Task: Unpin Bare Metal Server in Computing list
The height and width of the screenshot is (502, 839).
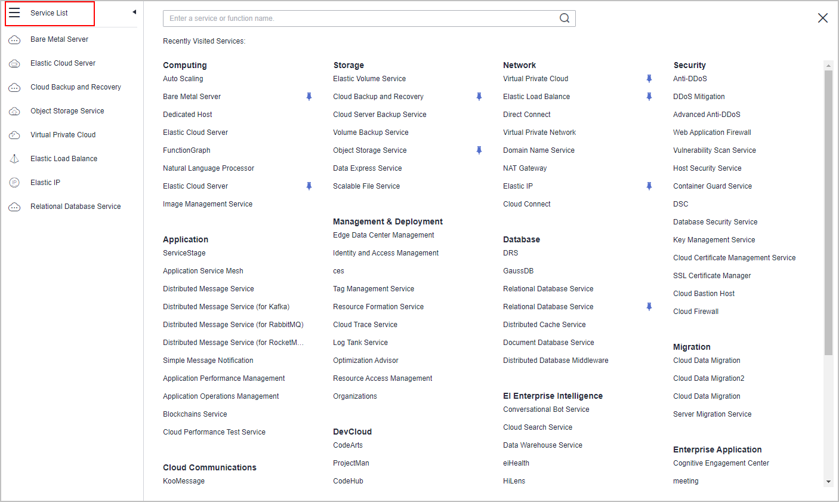Action: (309, 97)
